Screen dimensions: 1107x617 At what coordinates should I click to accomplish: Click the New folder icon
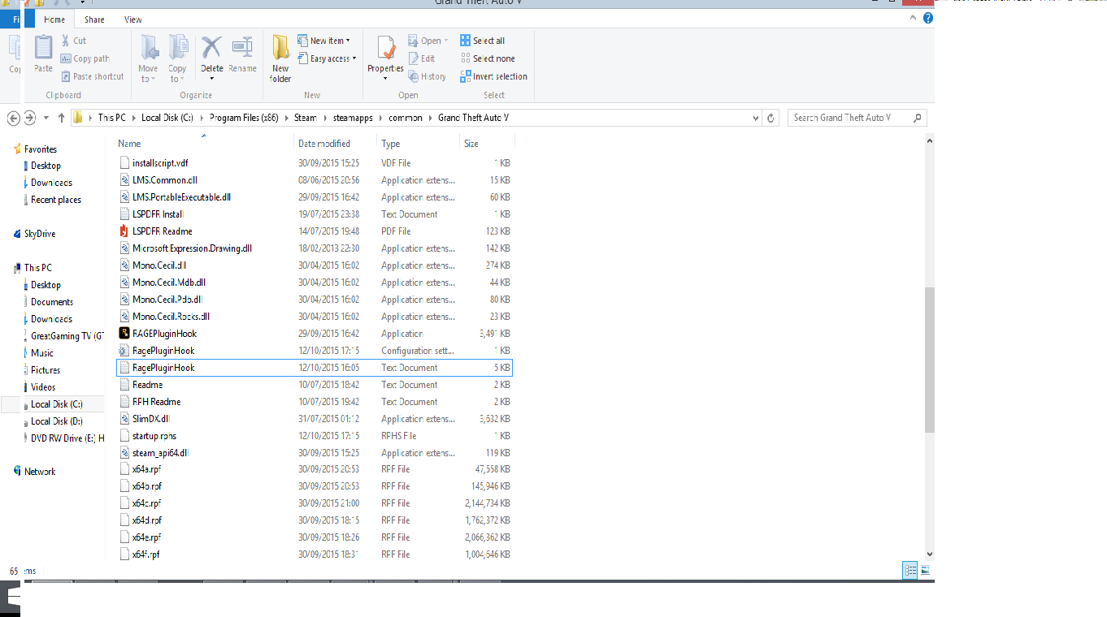[280, 47]
